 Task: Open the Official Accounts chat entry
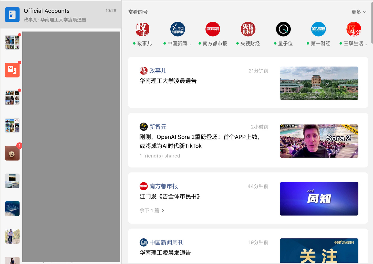(x=61, y=15)
